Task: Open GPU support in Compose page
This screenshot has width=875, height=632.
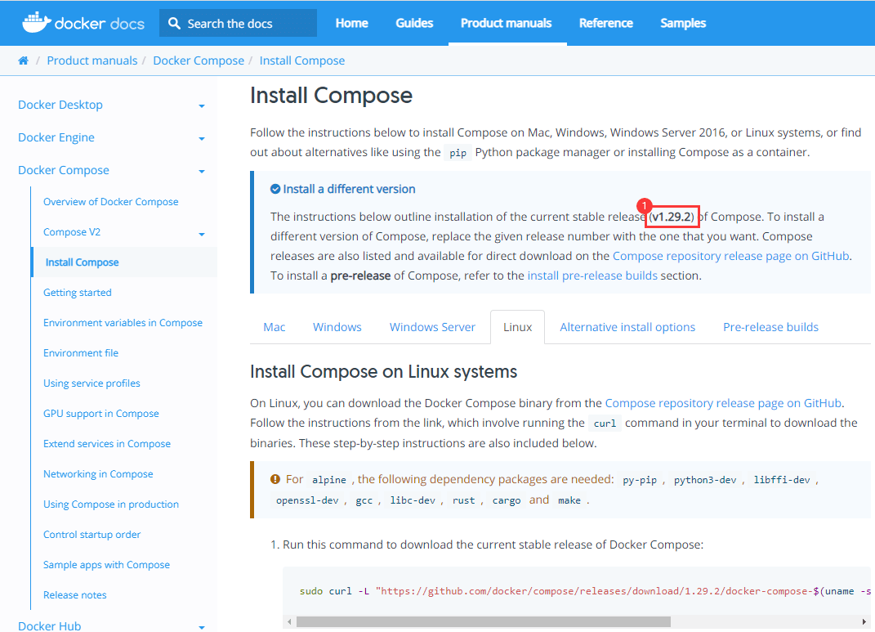Action: tap(101, 413)
